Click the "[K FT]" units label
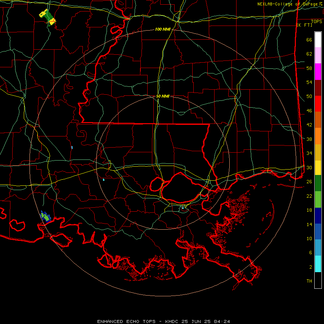The image size is (324, 324). (x=304, y=25)
